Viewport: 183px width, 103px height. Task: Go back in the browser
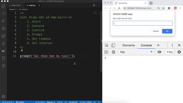click(x=106, y=8)
